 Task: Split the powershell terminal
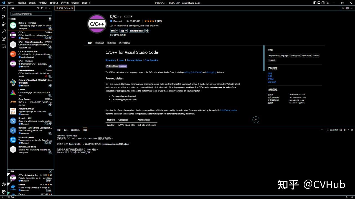[341, 130]
